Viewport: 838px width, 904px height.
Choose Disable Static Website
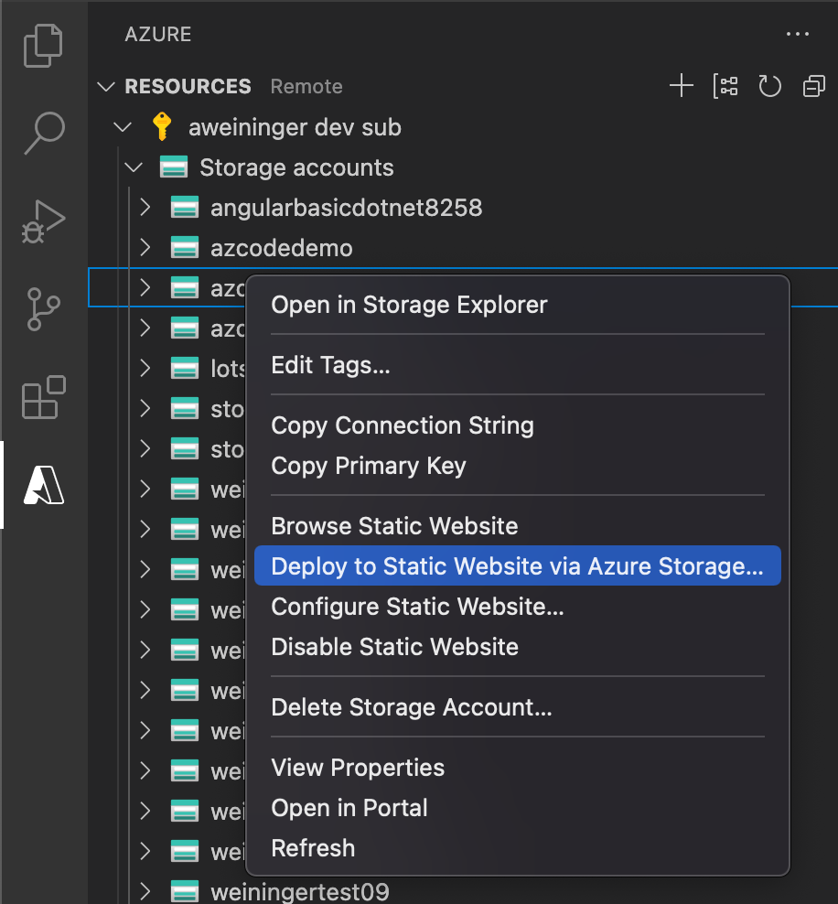pyautogui.click(x=518, y=647)
